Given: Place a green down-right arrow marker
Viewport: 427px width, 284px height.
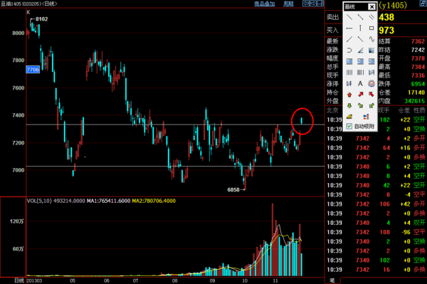Looking at the screenshot, I should click(x=360, y=105).
